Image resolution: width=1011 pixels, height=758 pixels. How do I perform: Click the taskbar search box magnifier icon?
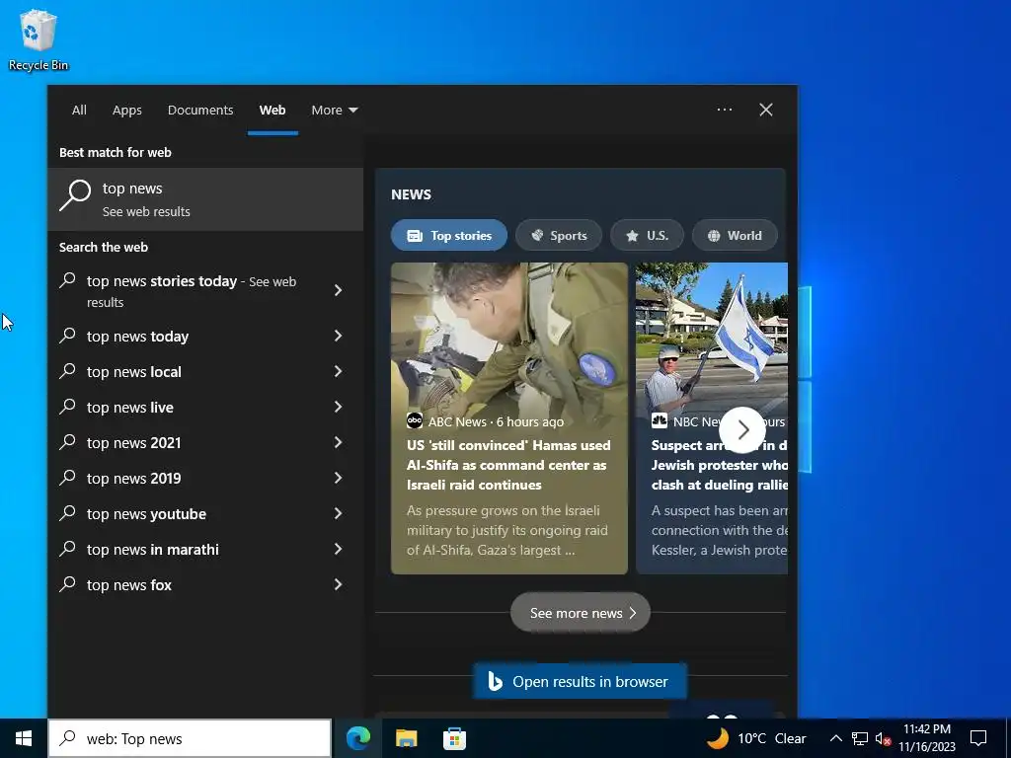pyautogui.click(x=67, y=738)
